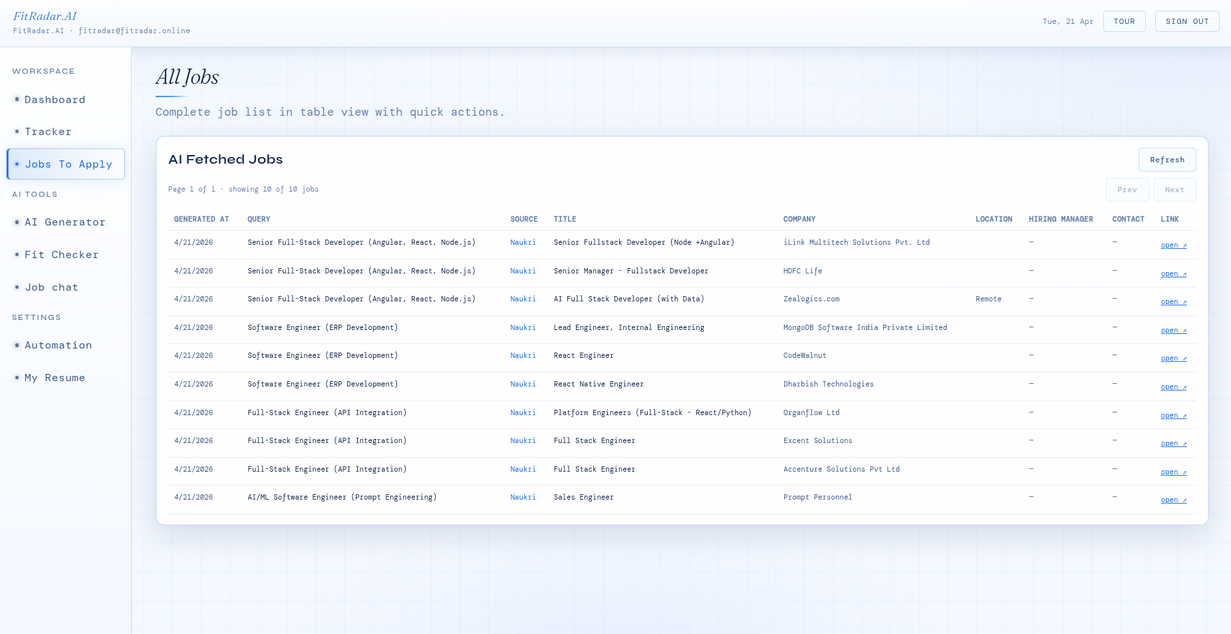Select Jobs To Apply sidebar item
This screenshot has width=1231, height=634.
coord(65,164)
